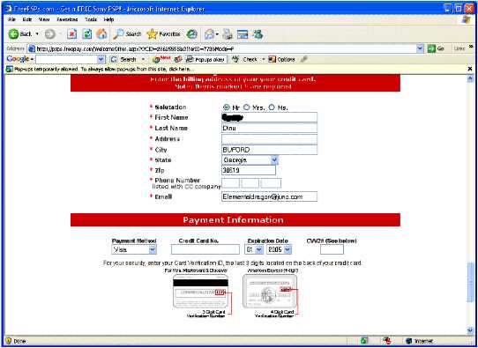The image size is (478, 348).
Task: Open the expiration year 2005 dropdown
Action: 279,249
